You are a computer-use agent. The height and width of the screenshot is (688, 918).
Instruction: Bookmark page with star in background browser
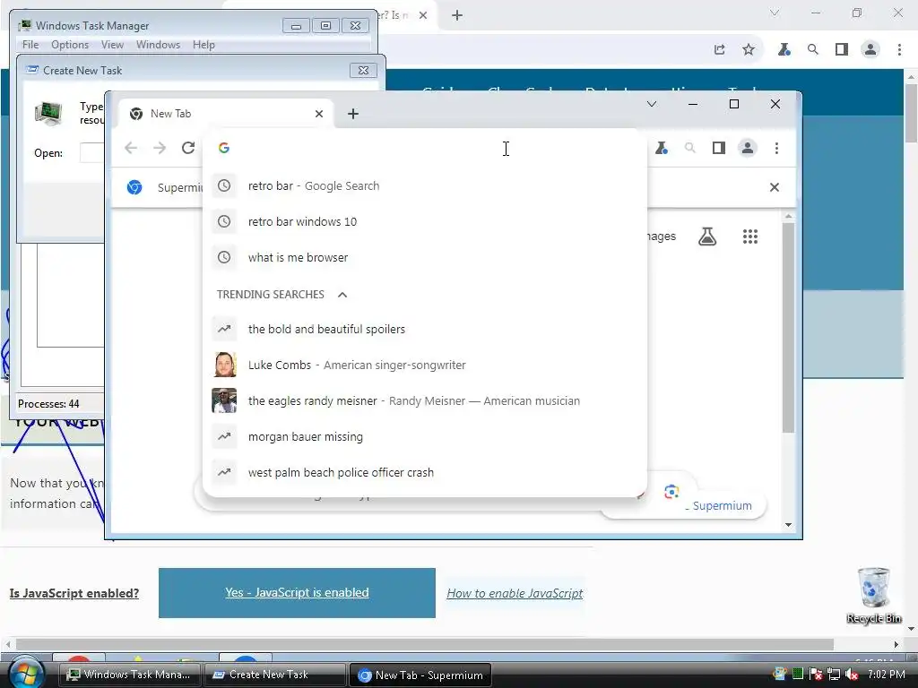749,50
